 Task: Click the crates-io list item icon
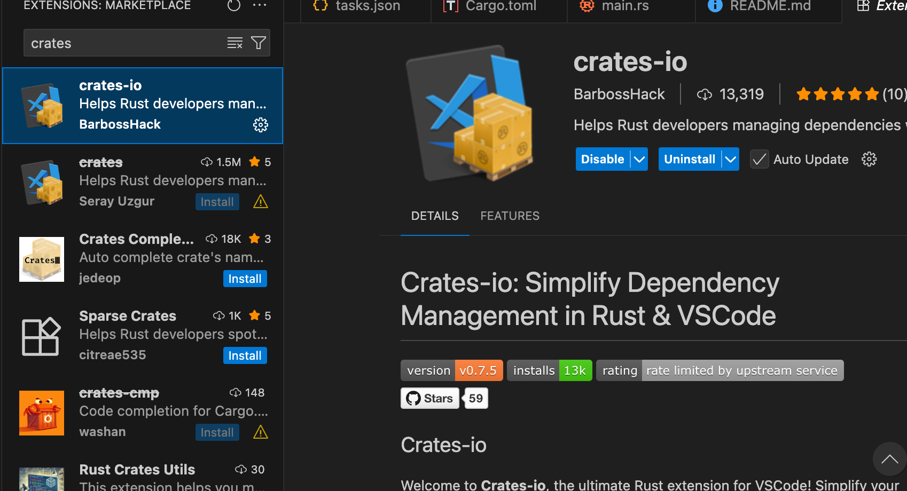(x=42, y=106)
